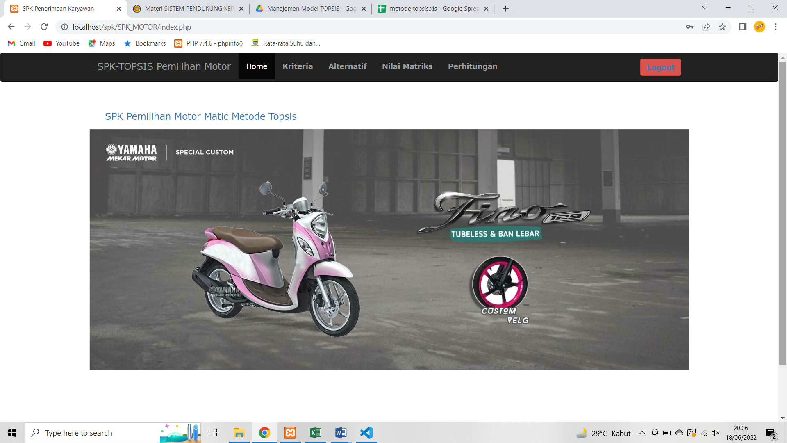Viewport: 787px width, 443px height.
Task: Select the Kriteria menu item
Action: 298,66
